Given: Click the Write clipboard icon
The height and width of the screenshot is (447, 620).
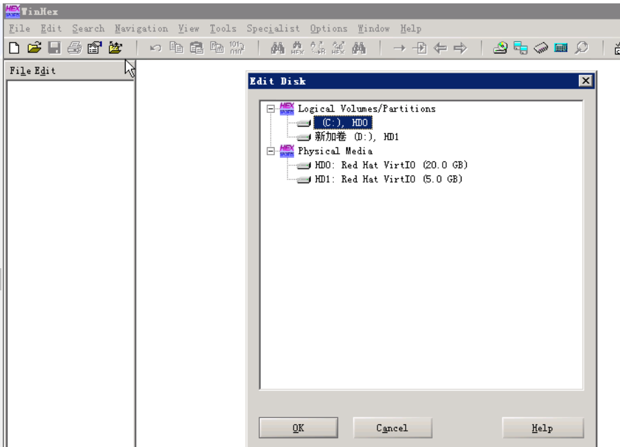Looking at the screenshot, I should (x=217, y=48).
